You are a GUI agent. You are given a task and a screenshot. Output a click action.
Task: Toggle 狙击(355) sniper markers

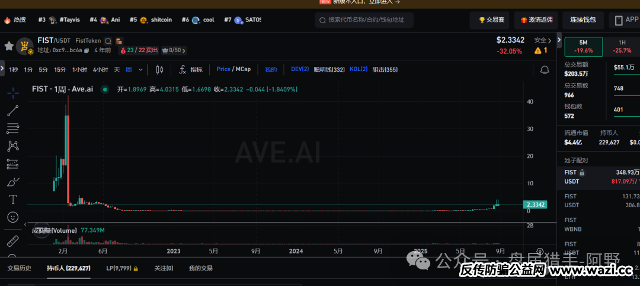point(385,70)
